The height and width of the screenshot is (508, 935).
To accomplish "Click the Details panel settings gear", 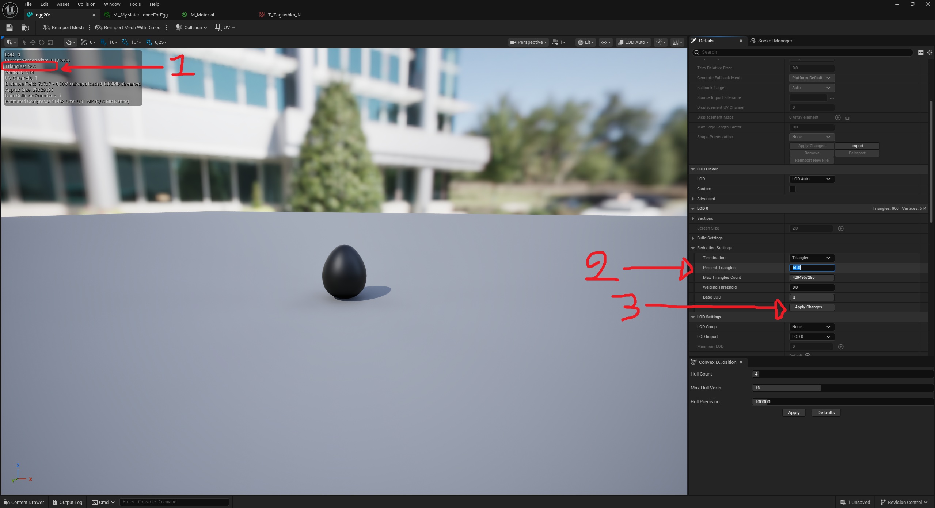I will coord(930,53).
